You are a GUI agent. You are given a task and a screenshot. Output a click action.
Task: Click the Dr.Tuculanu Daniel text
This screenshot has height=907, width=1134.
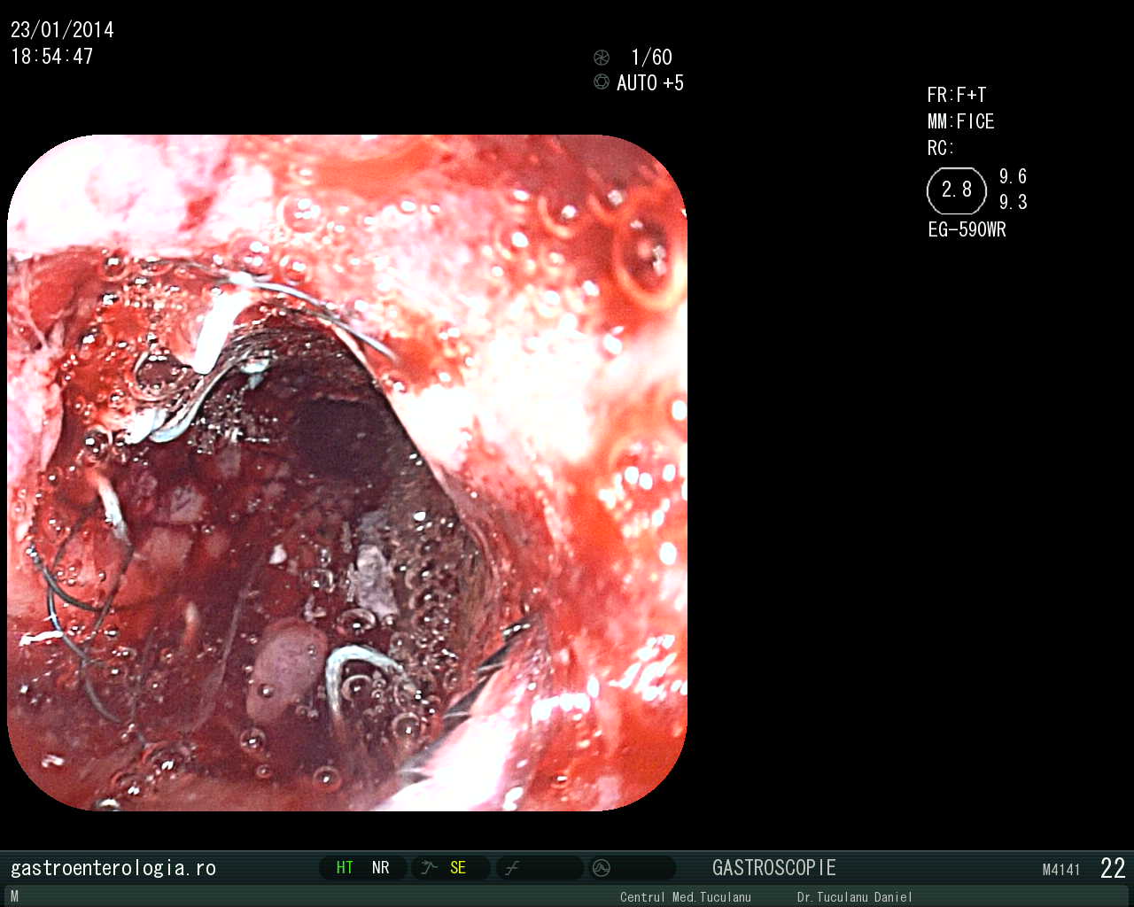coord(855,897)
